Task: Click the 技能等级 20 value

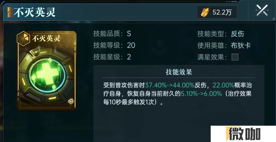Action: [x=131, y=45]
